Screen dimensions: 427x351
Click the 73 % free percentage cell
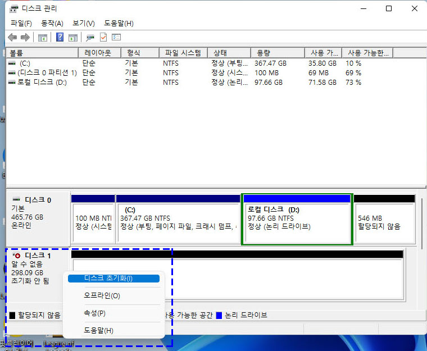[x=353, y=82]
